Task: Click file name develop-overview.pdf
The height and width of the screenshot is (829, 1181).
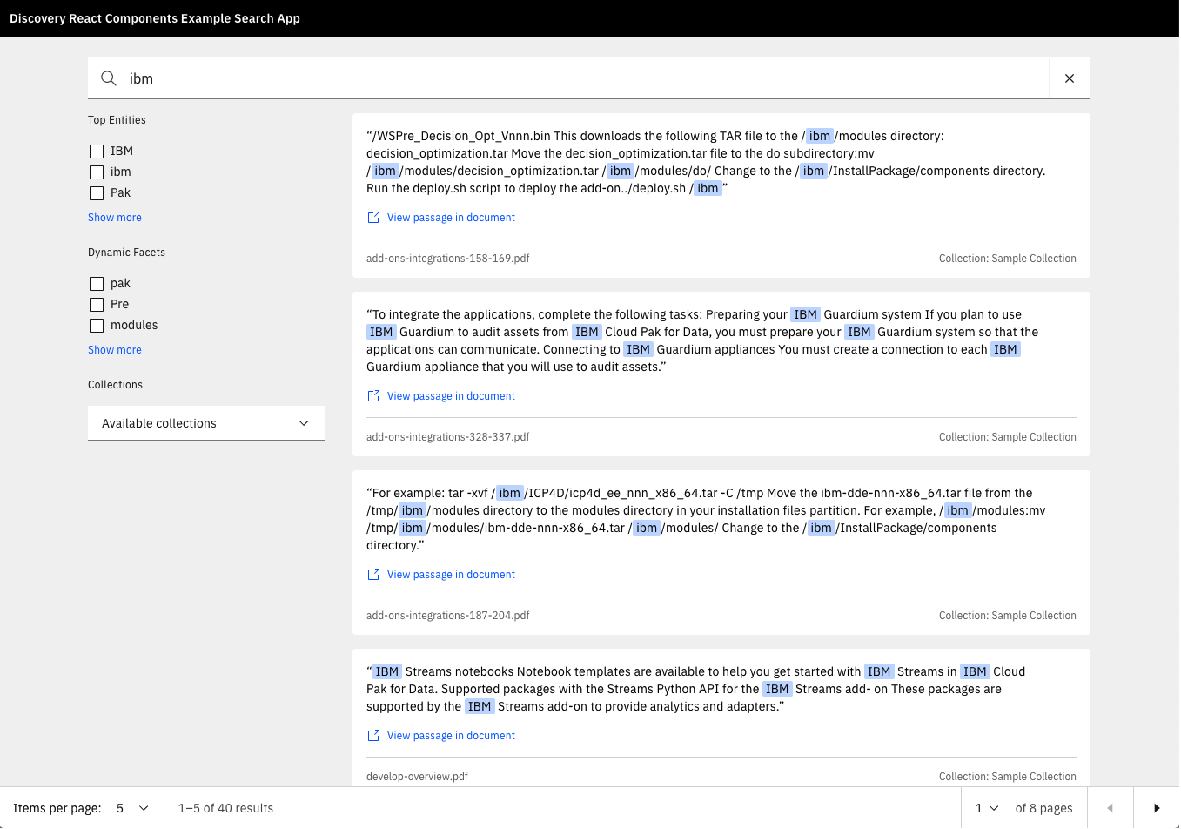Action: 417,777
